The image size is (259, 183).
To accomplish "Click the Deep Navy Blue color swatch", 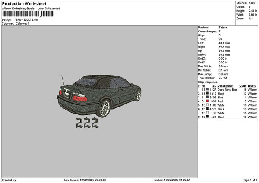I will (208, 90).
